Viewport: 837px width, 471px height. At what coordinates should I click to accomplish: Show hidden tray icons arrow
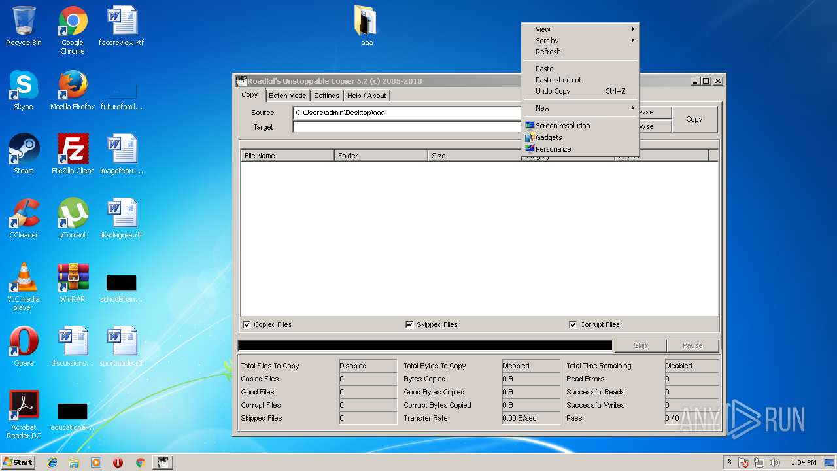coord(729,462)
